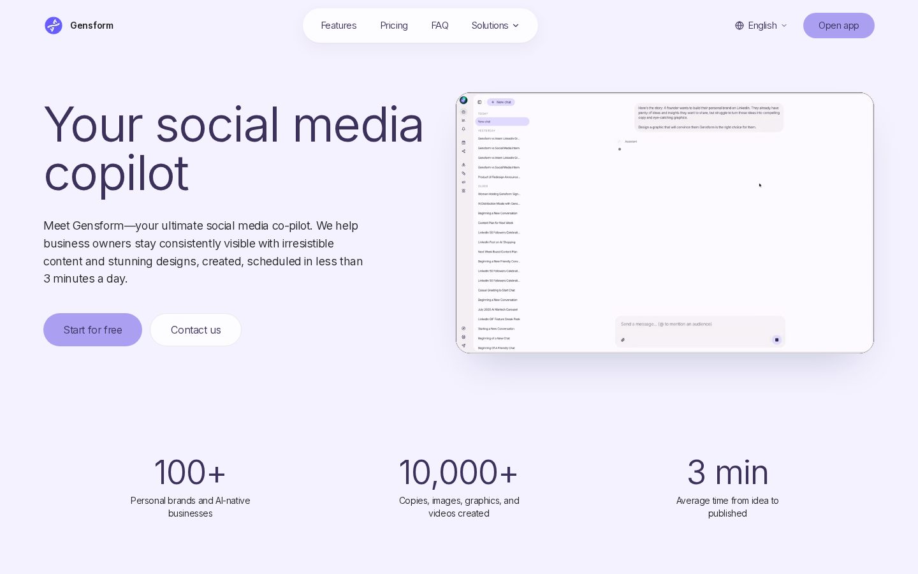The height and width of the screenshot is (574, 918).
Task: Open 'Woman Holding Gensform Sign...' chat
Action: click(x=499, y=194)
